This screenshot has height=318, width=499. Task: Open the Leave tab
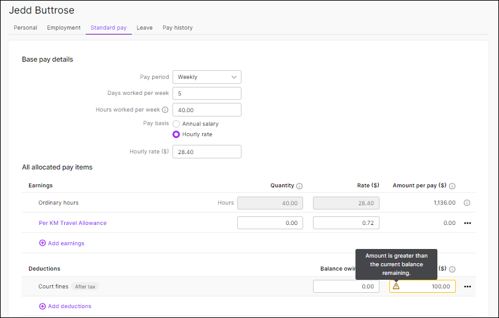pos(144,28)
